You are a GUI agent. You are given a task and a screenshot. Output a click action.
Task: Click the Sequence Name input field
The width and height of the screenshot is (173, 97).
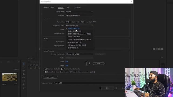point(89,83)
